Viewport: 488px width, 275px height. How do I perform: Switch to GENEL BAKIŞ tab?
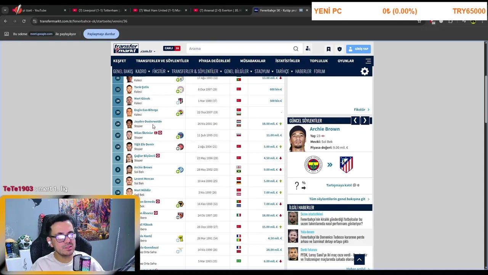pyautogui.click(x=123, y=71)
